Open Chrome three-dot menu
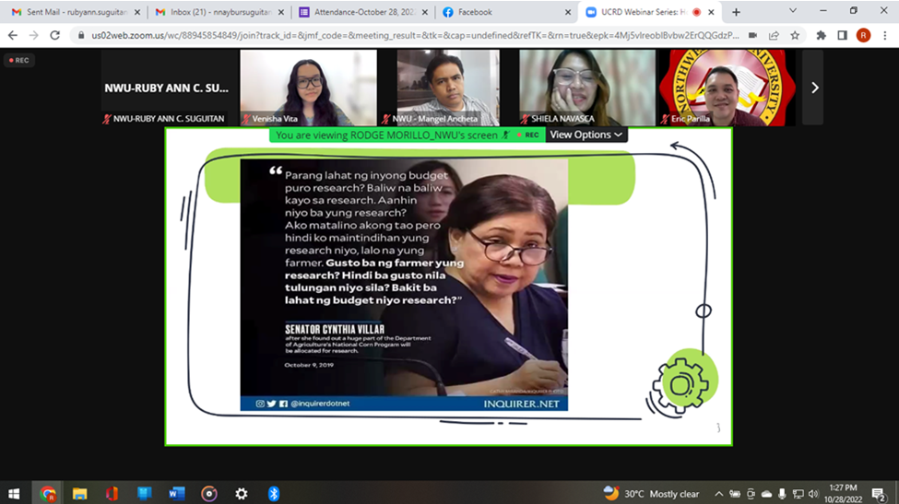 (883, 35)
